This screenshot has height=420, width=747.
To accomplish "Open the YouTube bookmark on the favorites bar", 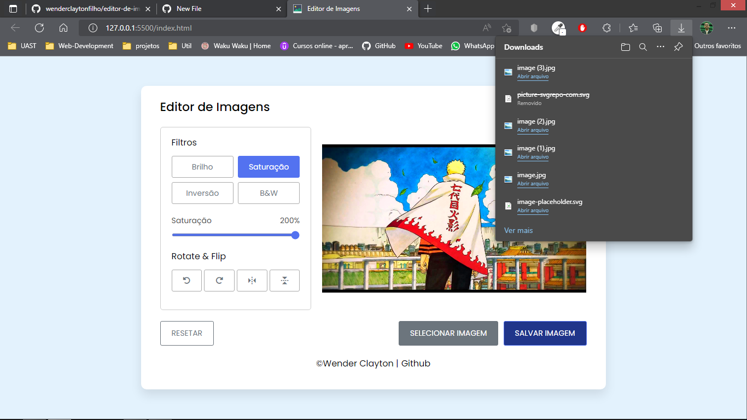I will tap(423, 46).
